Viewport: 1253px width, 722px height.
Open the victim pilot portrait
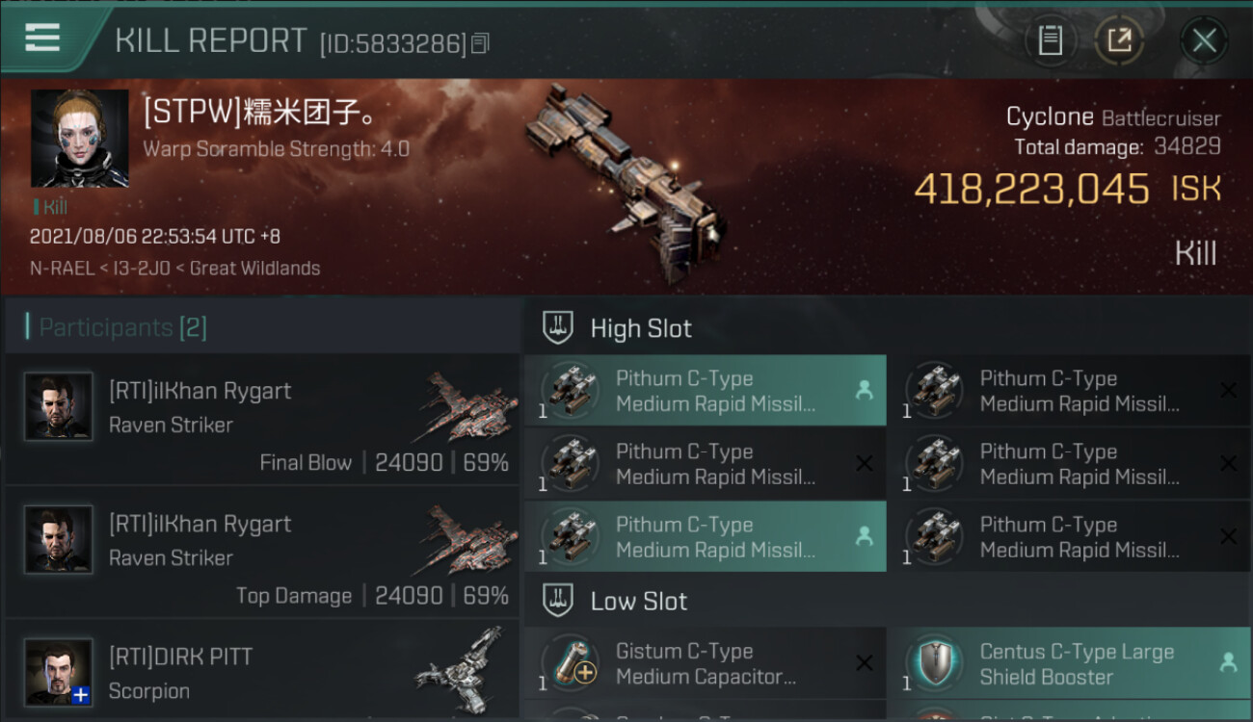[80, 139]
